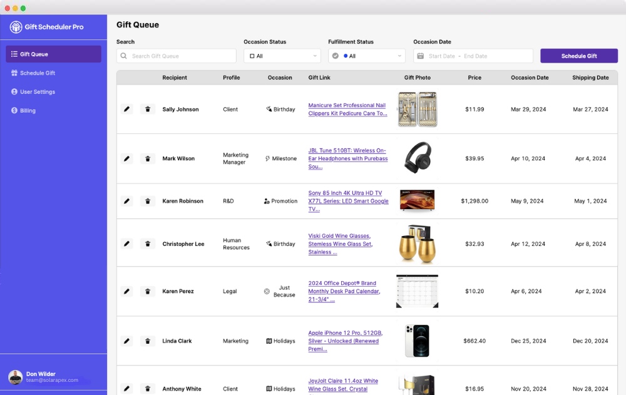Click edit pencil icon for Karen Robinson
The image size is (626, 395).
(126, 201)
